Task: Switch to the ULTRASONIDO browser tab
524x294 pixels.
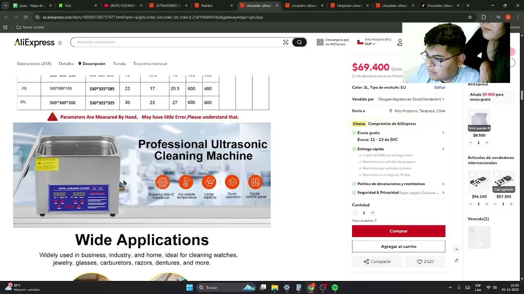Action: click(168, 6)
